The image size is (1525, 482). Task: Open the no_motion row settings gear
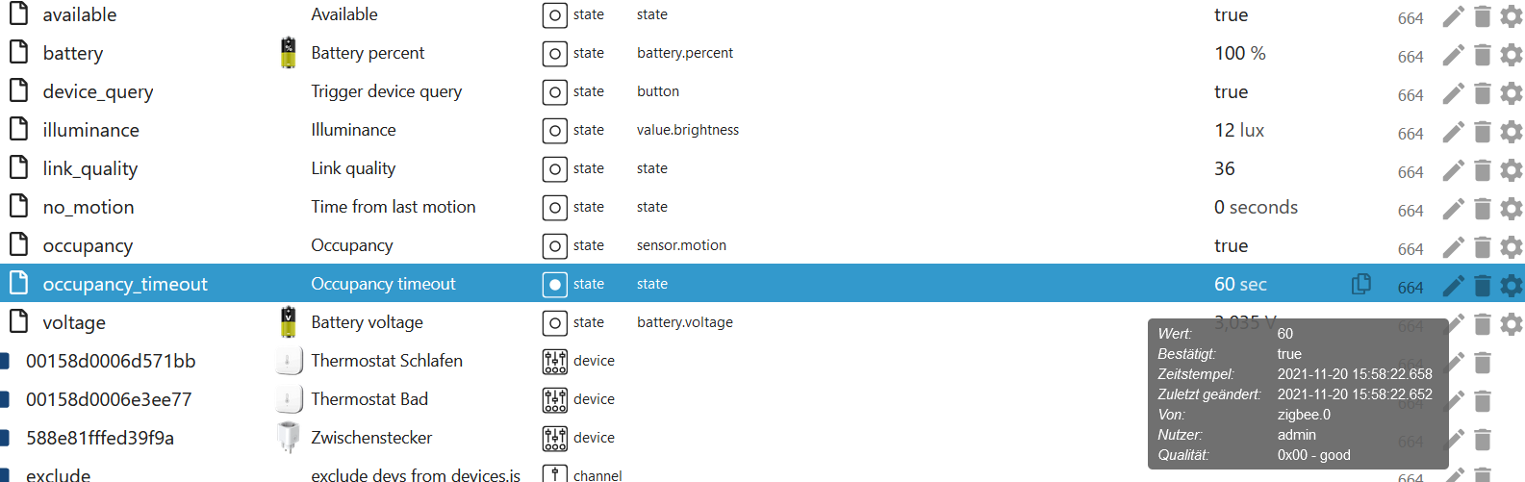click(x=1512, y=209)
